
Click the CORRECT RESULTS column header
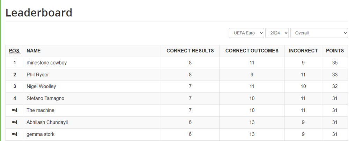pyautogui.click(x=190, y=51)
